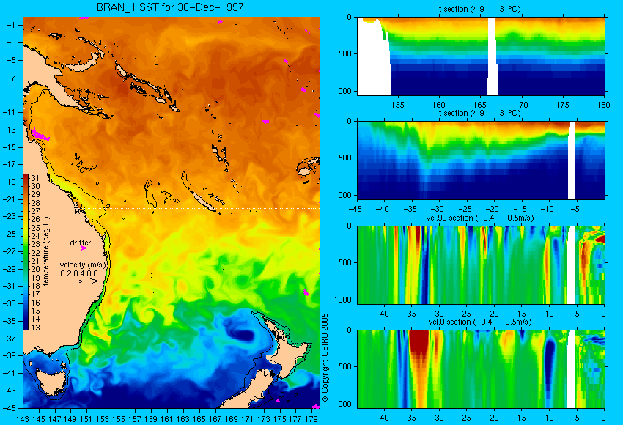
Task: Click the velocity (m/s) legend label
Action: click(x=83, y=265)
